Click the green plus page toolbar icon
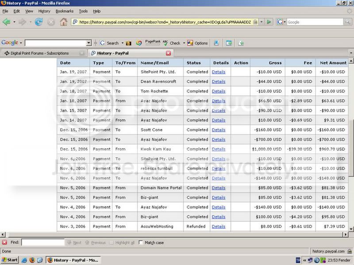354x265 pixels. pyautogui.click(x=241, y=43)
